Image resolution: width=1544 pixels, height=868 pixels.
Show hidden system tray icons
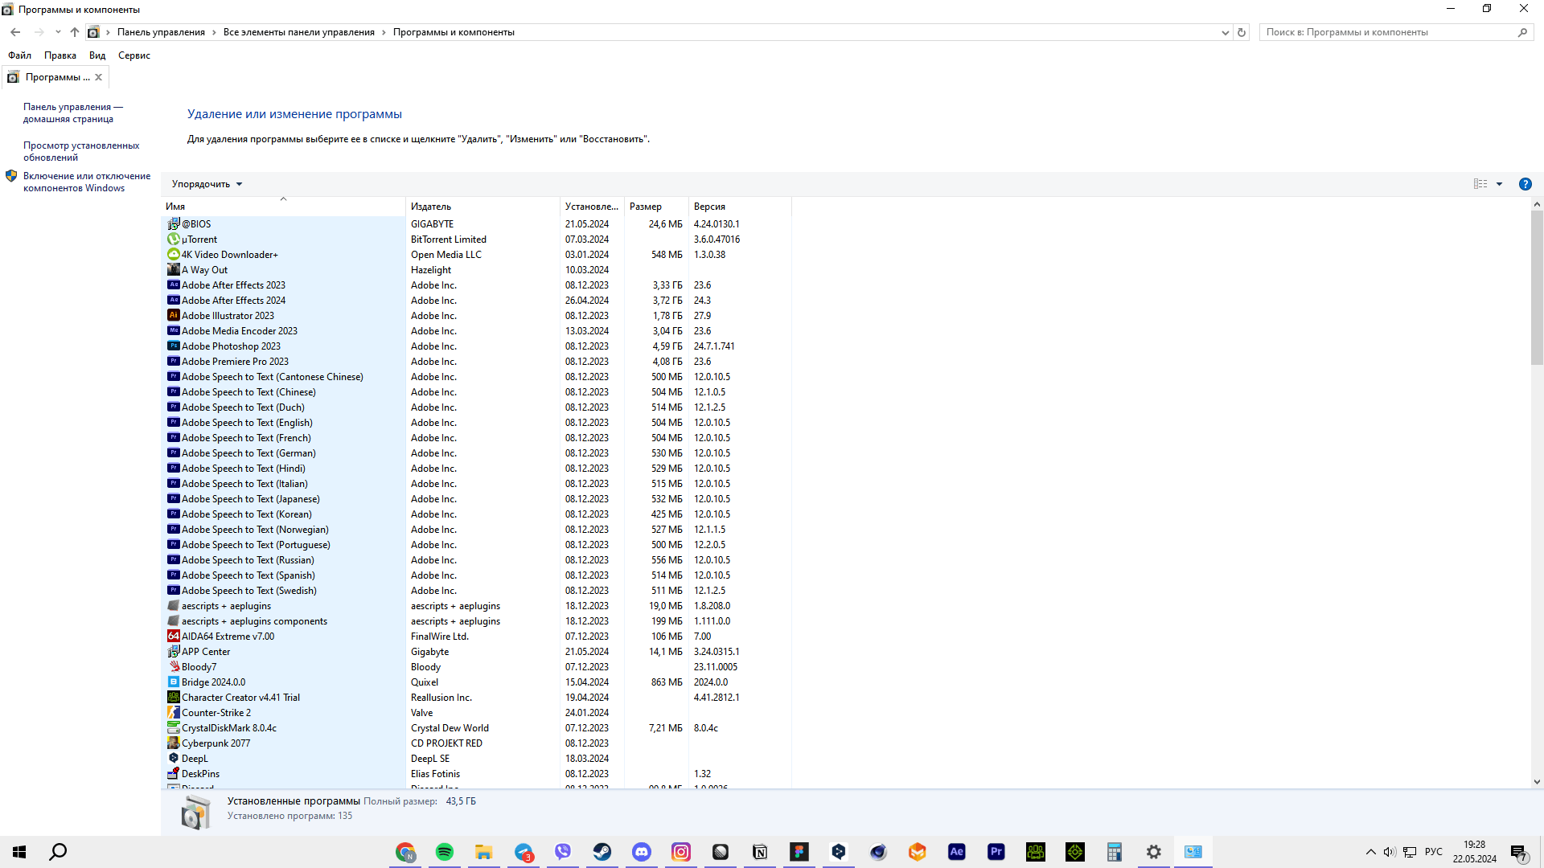(1370, 852)
